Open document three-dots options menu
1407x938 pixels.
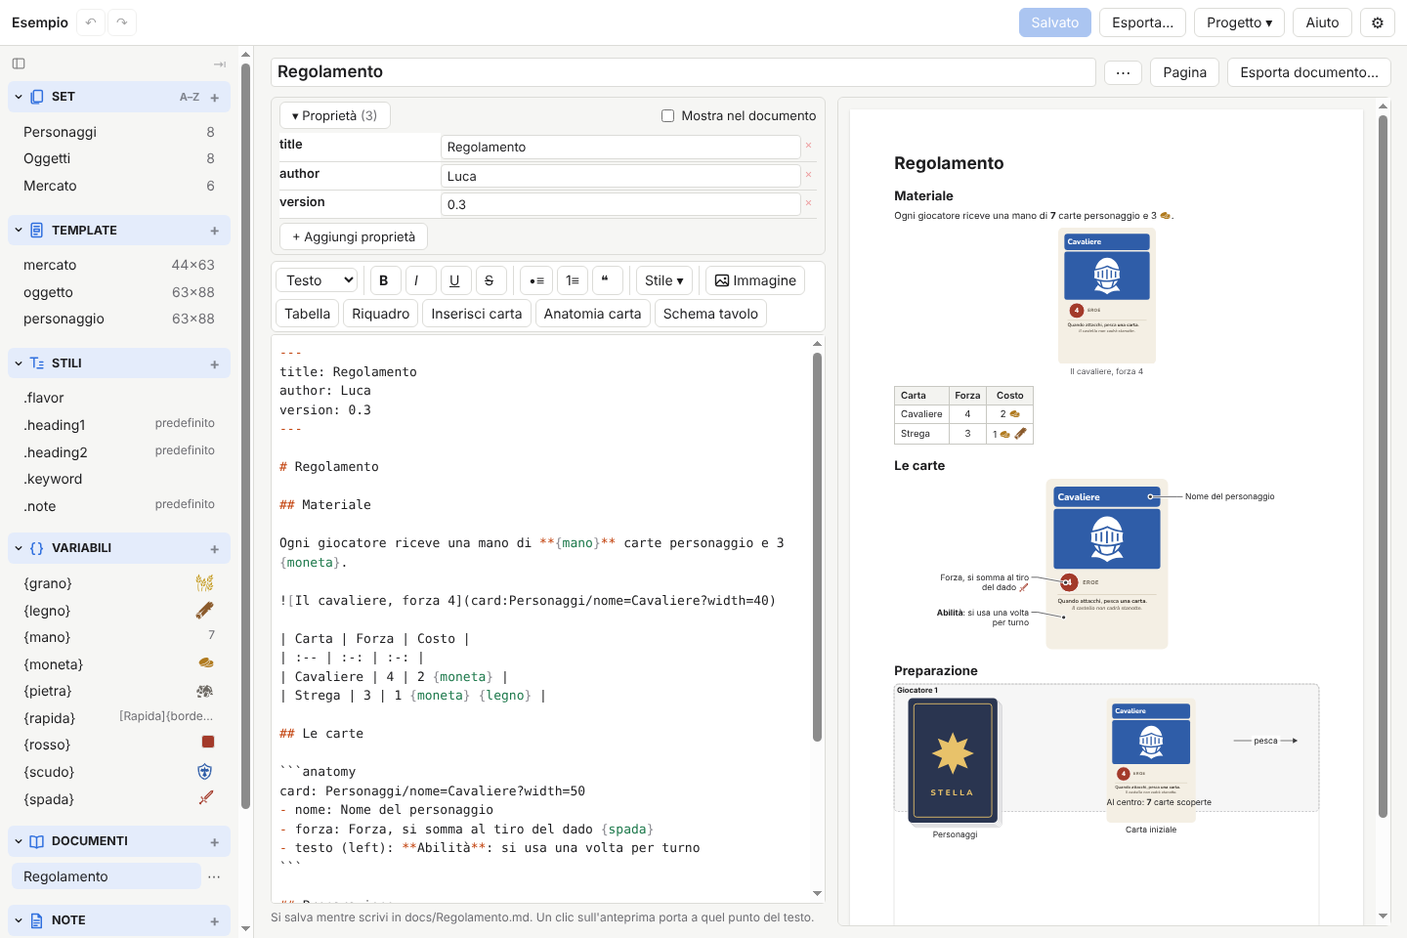(x=1124, y=72)
